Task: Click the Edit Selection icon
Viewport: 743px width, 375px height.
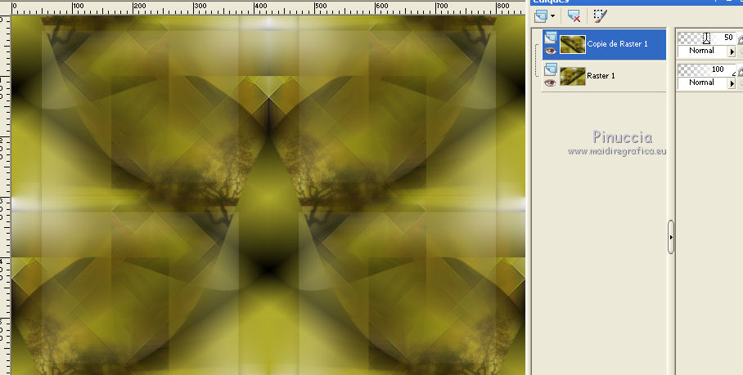Action: [x=600, y=16]
